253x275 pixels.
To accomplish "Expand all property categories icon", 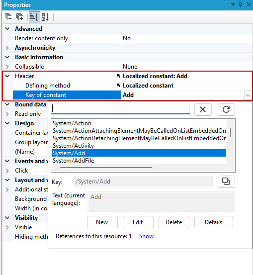I will [x=20, y=17].
